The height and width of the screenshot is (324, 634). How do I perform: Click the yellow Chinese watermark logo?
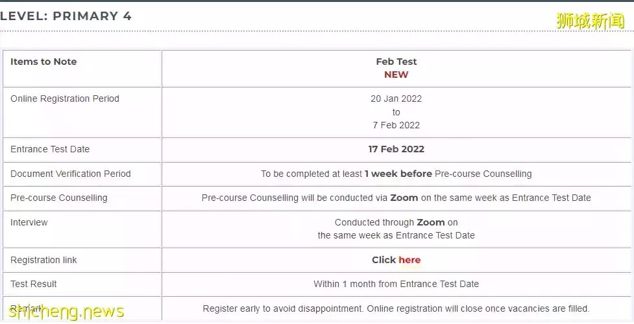coord(591,21)
